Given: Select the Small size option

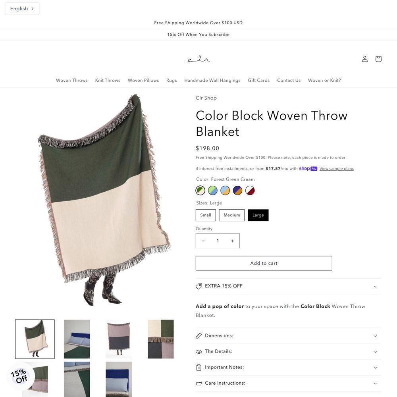Looking at the screenshot, I should point(206,215).
